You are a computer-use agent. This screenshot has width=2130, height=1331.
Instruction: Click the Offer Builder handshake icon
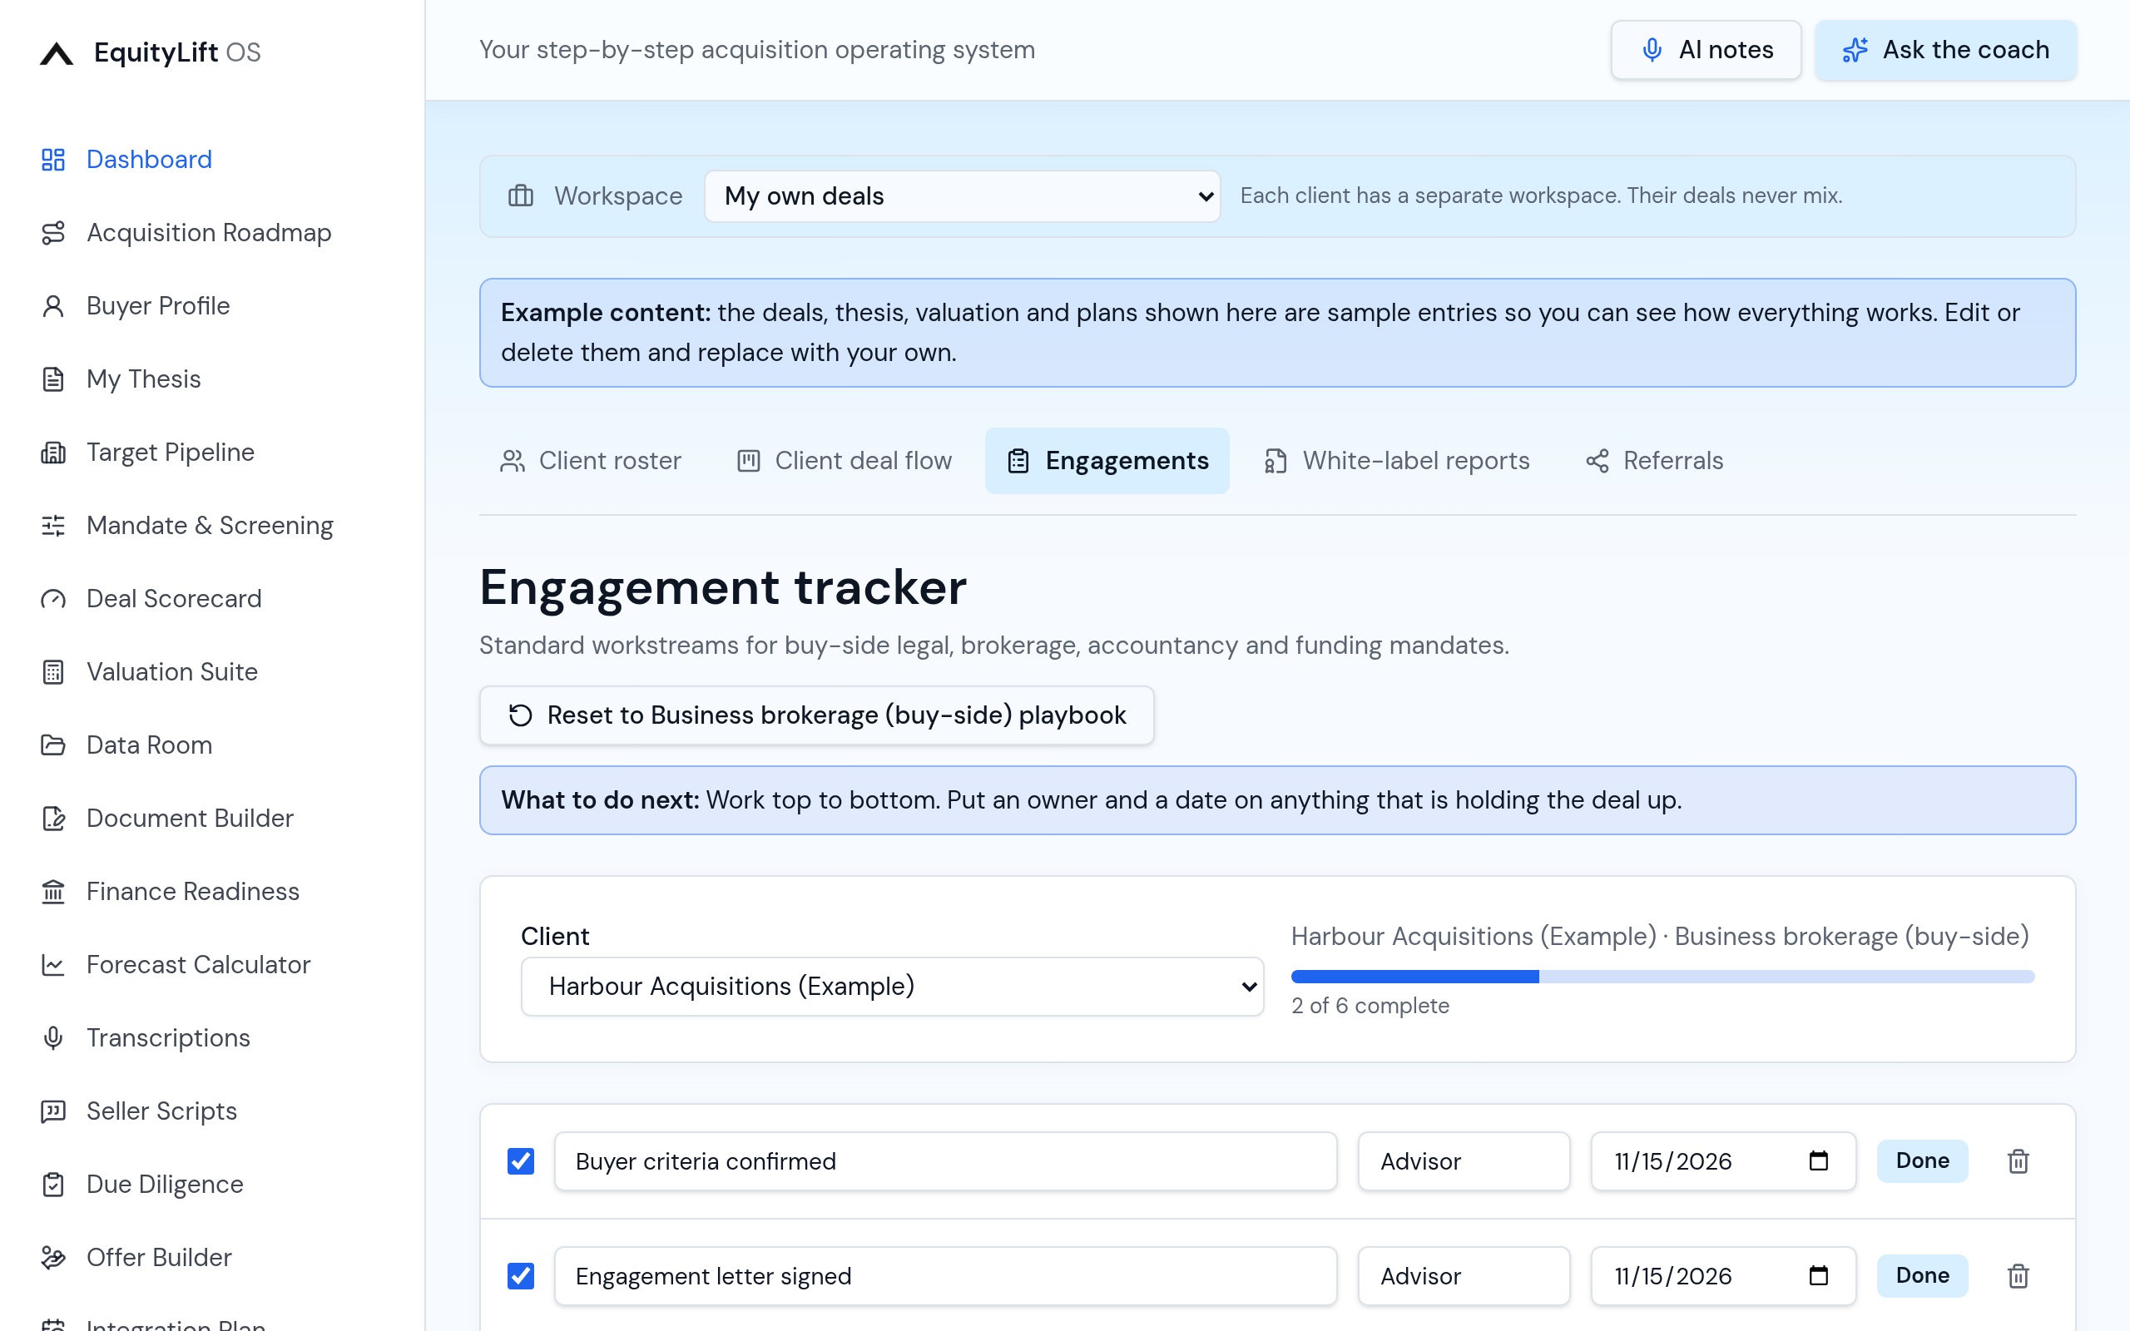pyautogui.click(x=54, y=1257)
